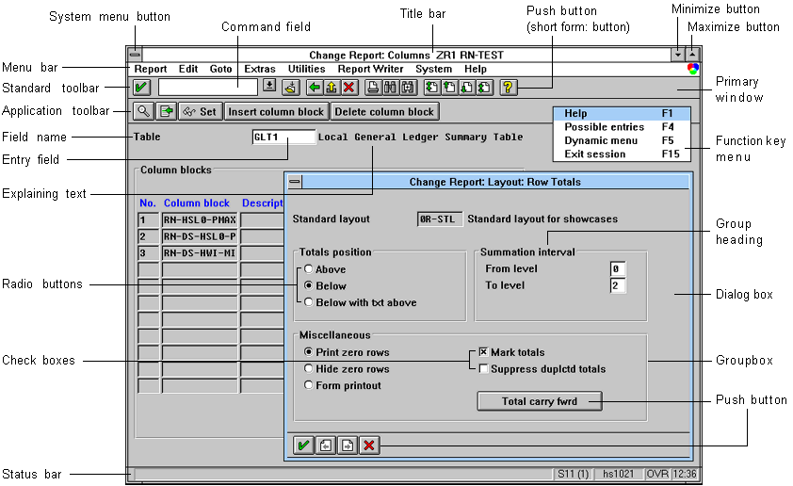Enable Suppress duplctd totals checkbox
The image size is (793, 486).
pyautogui.click(x=483, y=369)
